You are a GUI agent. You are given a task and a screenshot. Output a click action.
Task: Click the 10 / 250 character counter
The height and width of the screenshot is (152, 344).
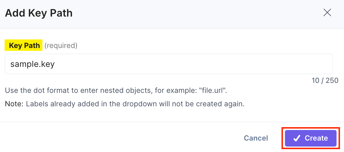(325, 81)
